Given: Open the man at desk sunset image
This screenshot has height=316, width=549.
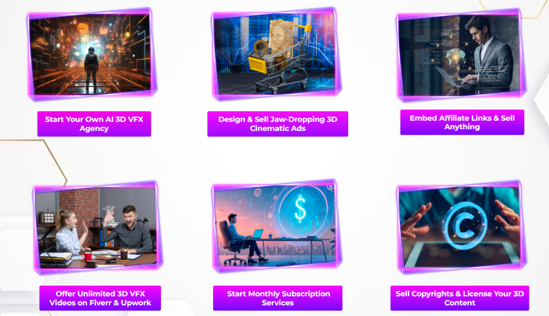Looking at the screenshot, I should tap(276, 226).
